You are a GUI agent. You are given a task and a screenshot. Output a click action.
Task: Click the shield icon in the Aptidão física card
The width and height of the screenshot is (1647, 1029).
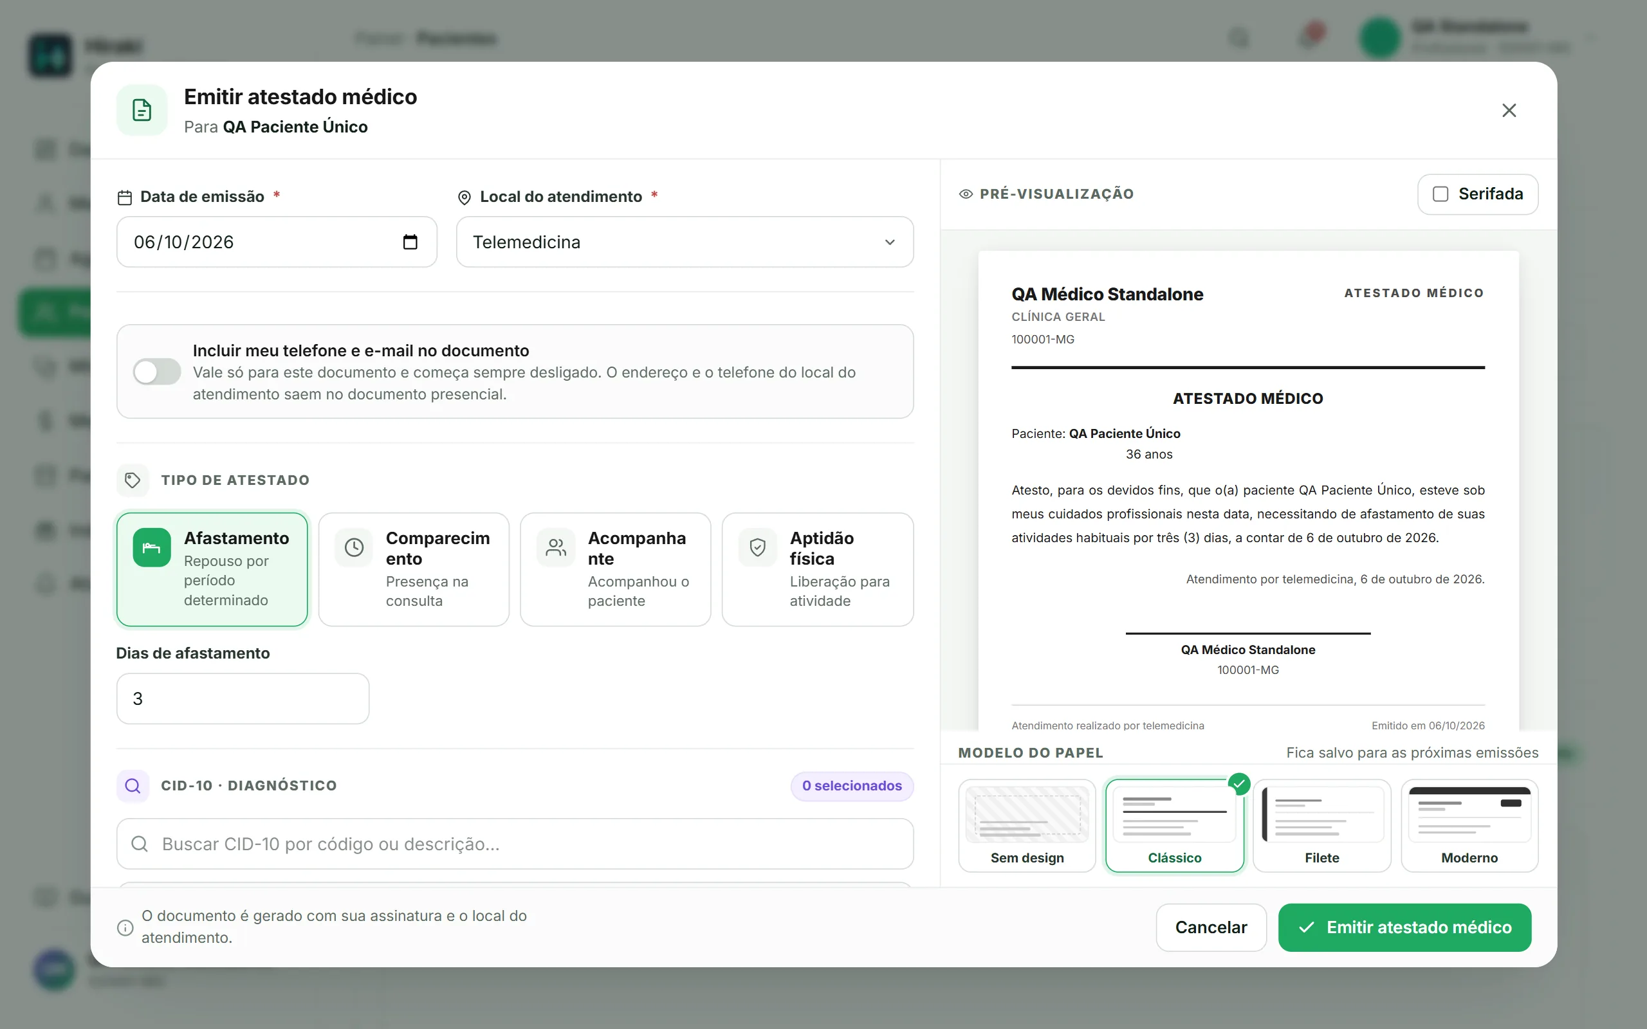757,548
